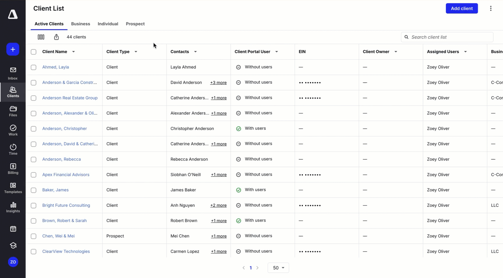The image size is (503, 278).
Task: Switch to the Business tab
Action: (x=80, y=24)
